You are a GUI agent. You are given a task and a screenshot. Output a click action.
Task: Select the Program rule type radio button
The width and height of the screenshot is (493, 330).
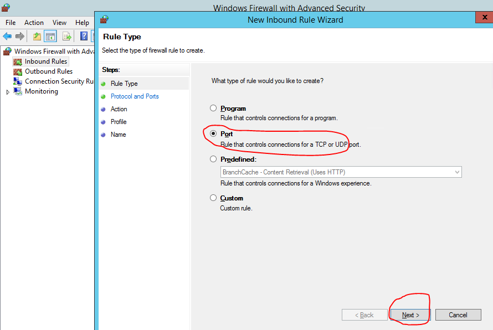213,108
